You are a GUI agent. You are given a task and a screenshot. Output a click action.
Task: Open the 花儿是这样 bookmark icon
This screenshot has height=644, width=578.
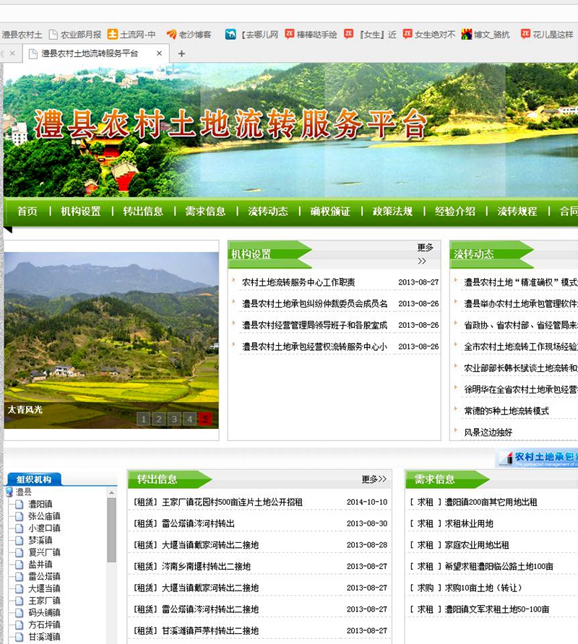[525, 34]
